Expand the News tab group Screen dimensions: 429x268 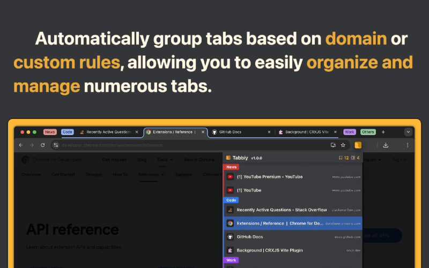coord(50,132)
